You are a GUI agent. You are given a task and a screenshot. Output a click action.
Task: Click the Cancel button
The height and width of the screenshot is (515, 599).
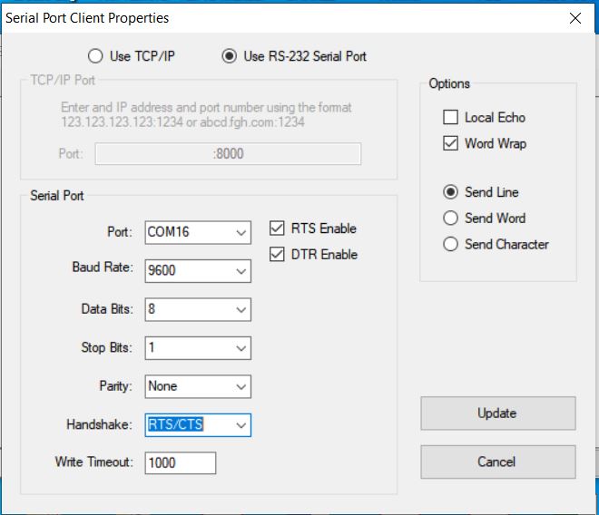(498, 462)
